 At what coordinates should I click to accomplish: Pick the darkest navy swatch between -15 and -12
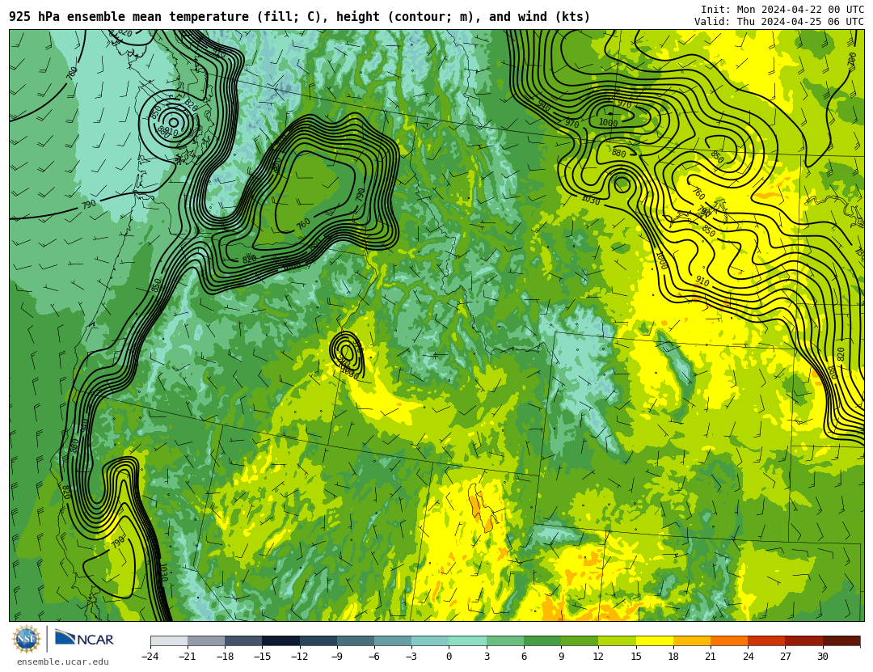coord(281,640)
